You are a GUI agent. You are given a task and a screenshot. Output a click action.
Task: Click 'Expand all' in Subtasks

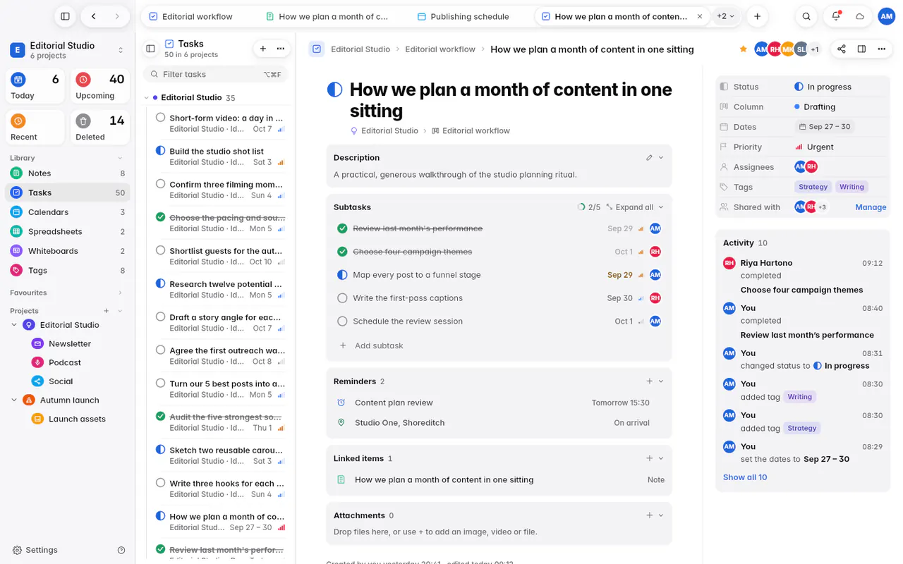pyautogui.click(x=629, y=207)
